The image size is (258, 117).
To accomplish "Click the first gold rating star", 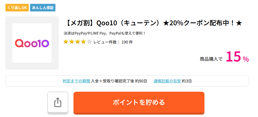I will [66, 42].
